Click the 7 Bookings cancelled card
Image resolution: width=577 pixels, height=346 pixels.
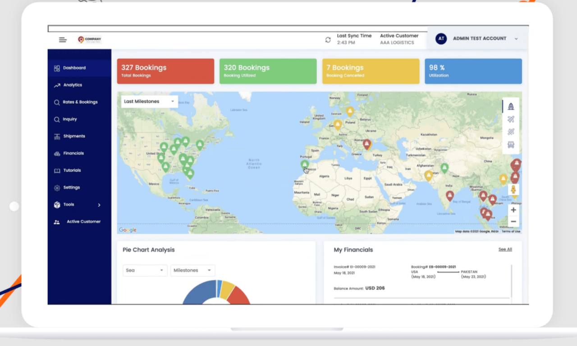click(x=371, y=71)
